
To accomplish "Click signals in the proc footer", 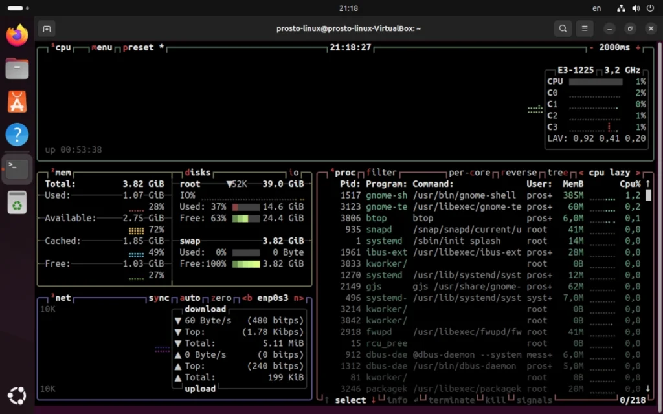I will tap(534, 400).
